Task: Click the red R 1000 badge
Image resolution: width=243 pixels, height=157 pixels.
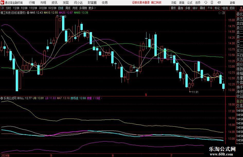Action: [241, 9]
